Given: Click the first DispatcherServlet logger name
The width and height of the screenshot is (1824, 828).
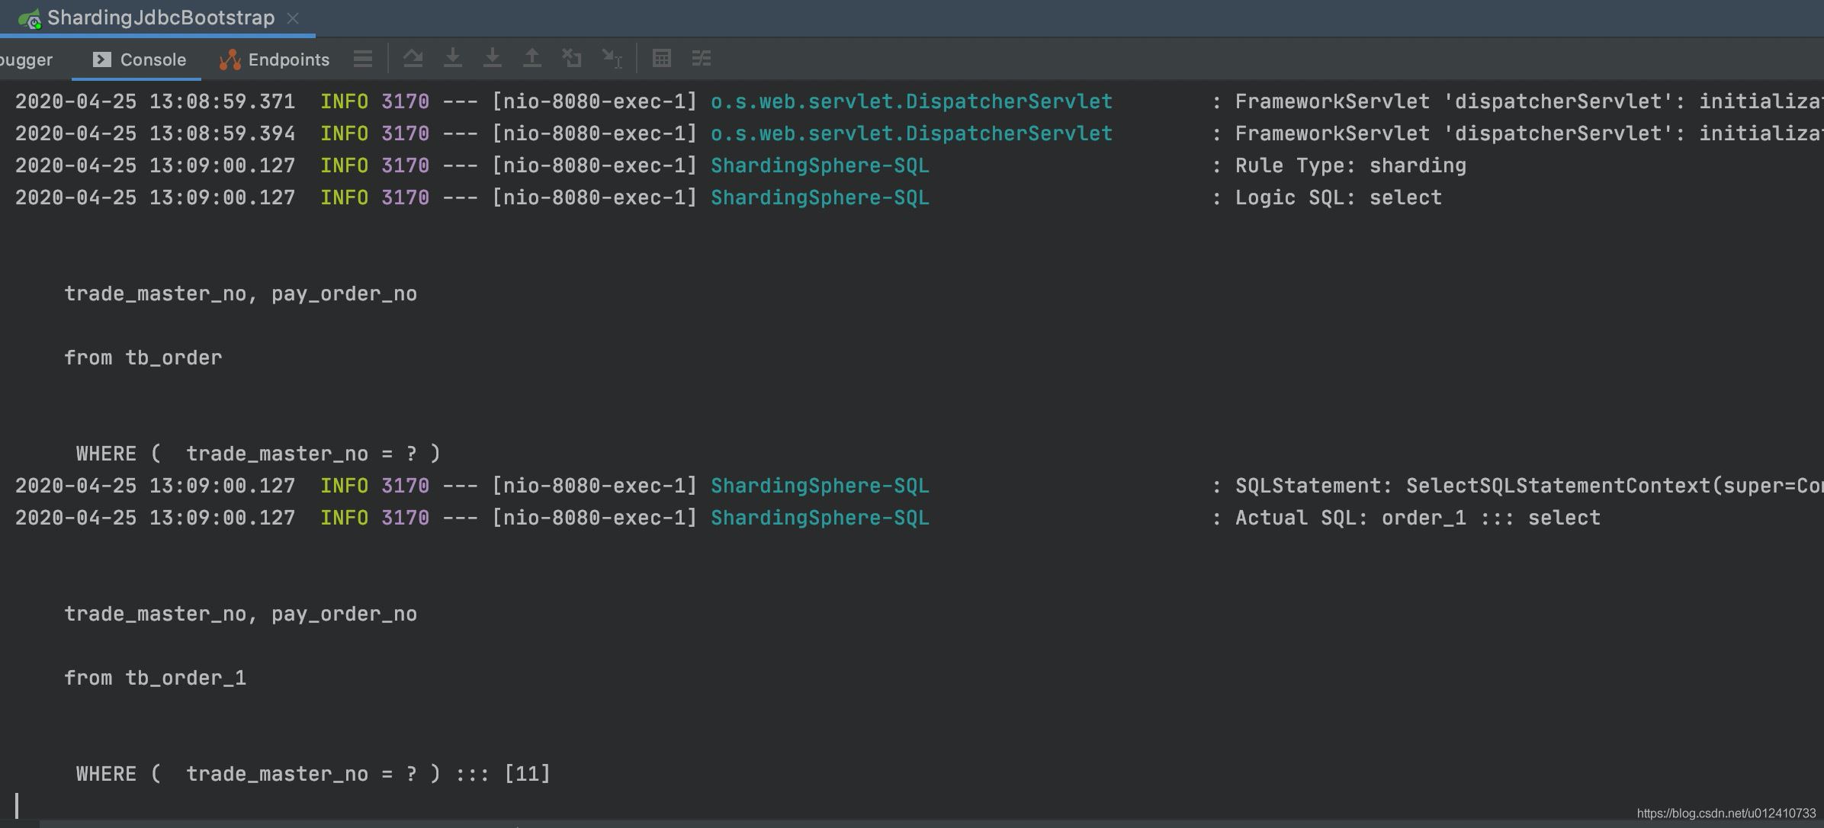Looking at the screenshot, I should tap(910, 102).
